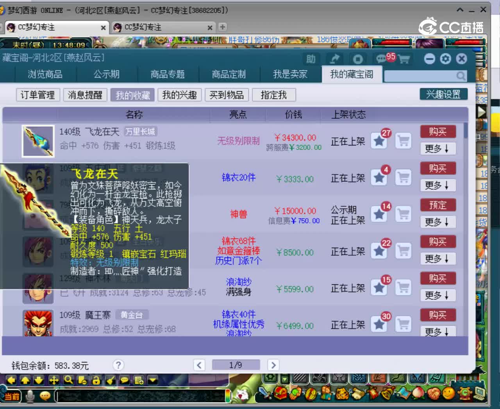
Task: Expand 更多 for the ¥3333.00 row
Action: 438,185
